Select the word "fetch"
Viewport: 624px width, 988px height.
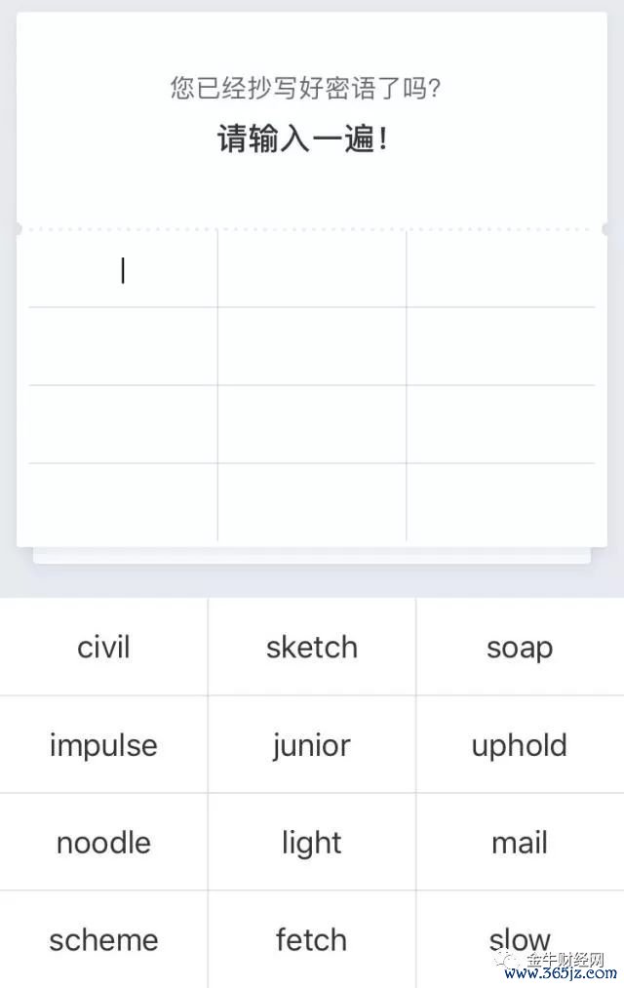tap(312, 939)
